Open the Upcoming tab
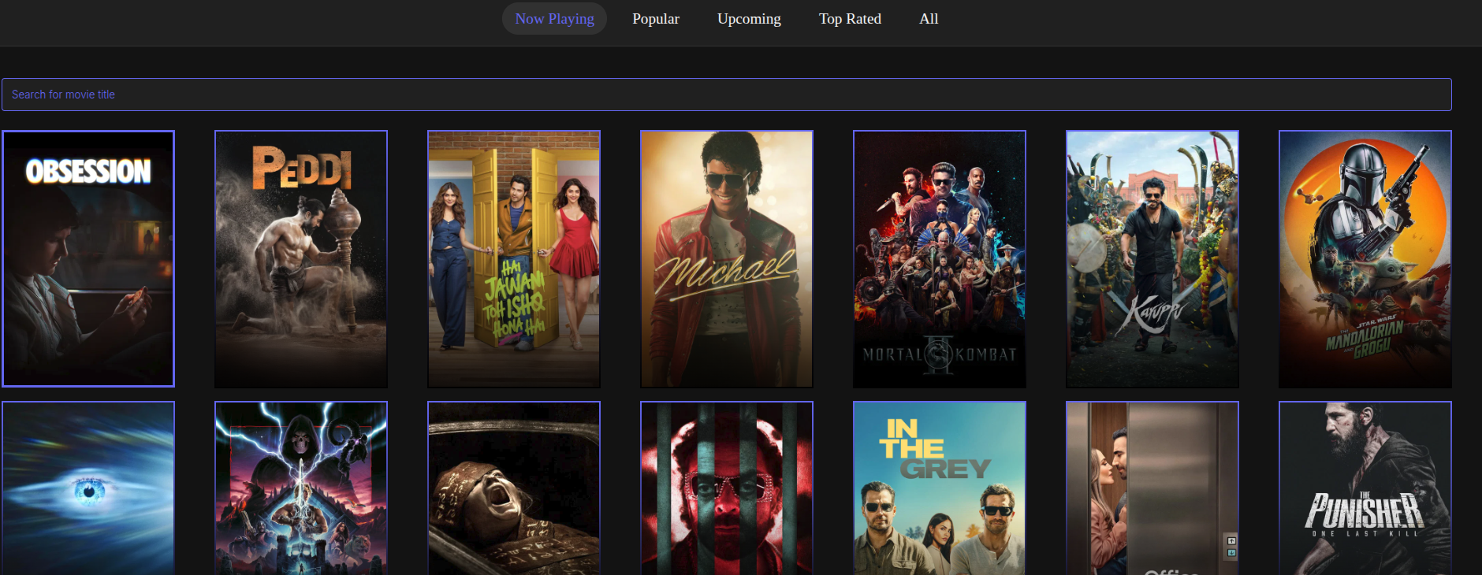 tap(749, 19)
